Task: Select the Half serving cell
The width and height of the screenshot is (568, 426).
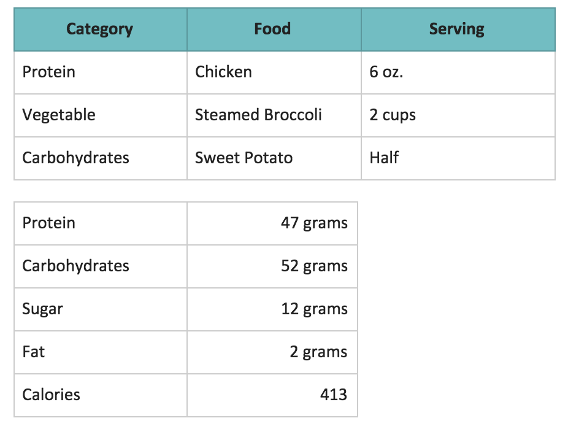Action: (x=384, y=158)
